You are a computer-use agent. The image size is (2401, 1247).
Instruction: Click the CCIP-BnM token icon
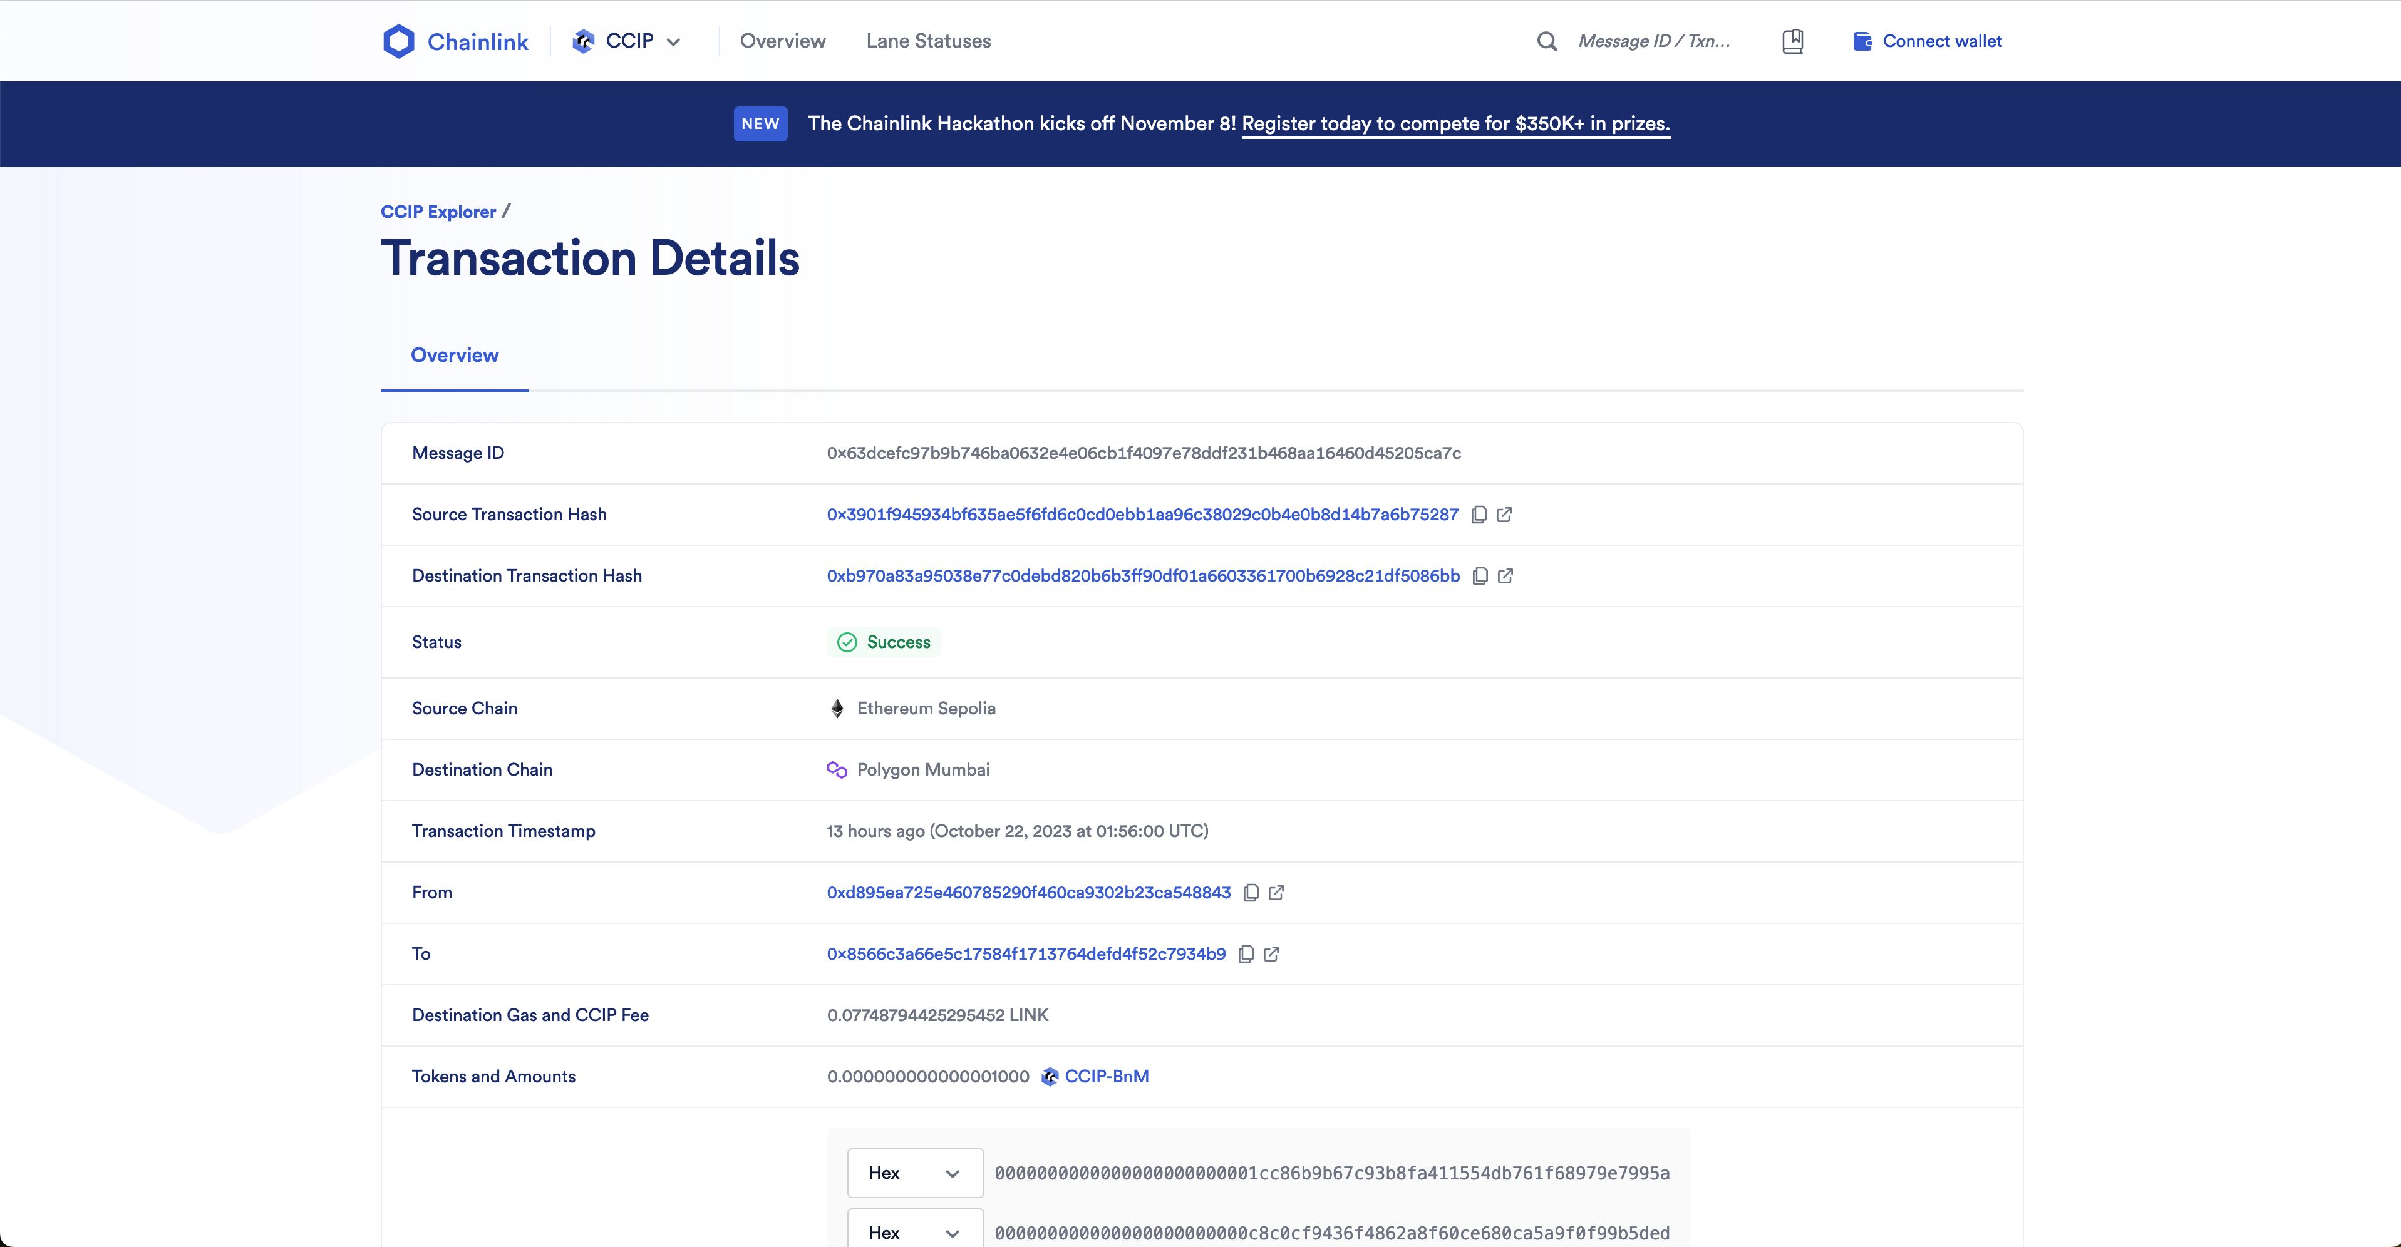pos(1050,1077)
